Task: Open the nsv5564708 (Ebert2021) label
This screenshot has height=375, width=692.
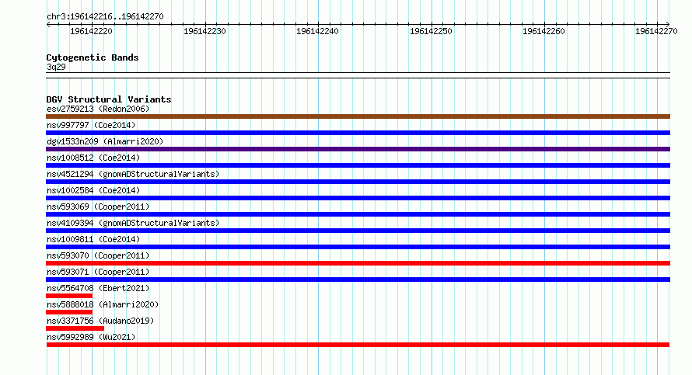Action: click(x=98, y=288)
